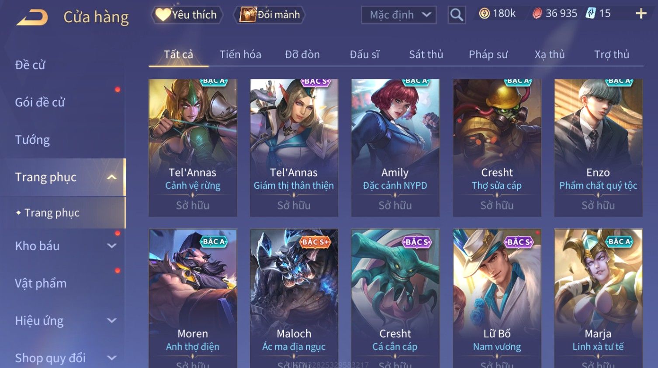Viewport: 658px width, 368px height.
Task: Tap the blue voucher 15 icon
Action: point(591,14)
